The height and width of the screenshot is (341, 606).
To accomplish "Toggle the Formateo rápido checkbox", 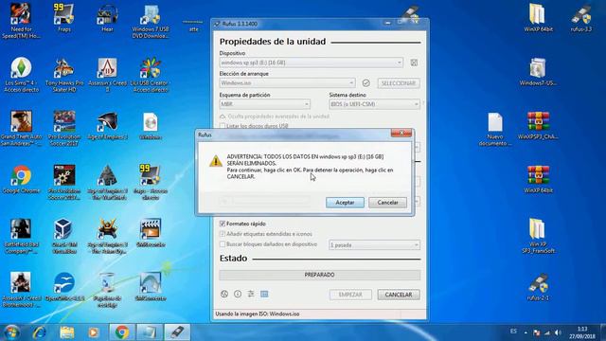I will coord(223,224).
